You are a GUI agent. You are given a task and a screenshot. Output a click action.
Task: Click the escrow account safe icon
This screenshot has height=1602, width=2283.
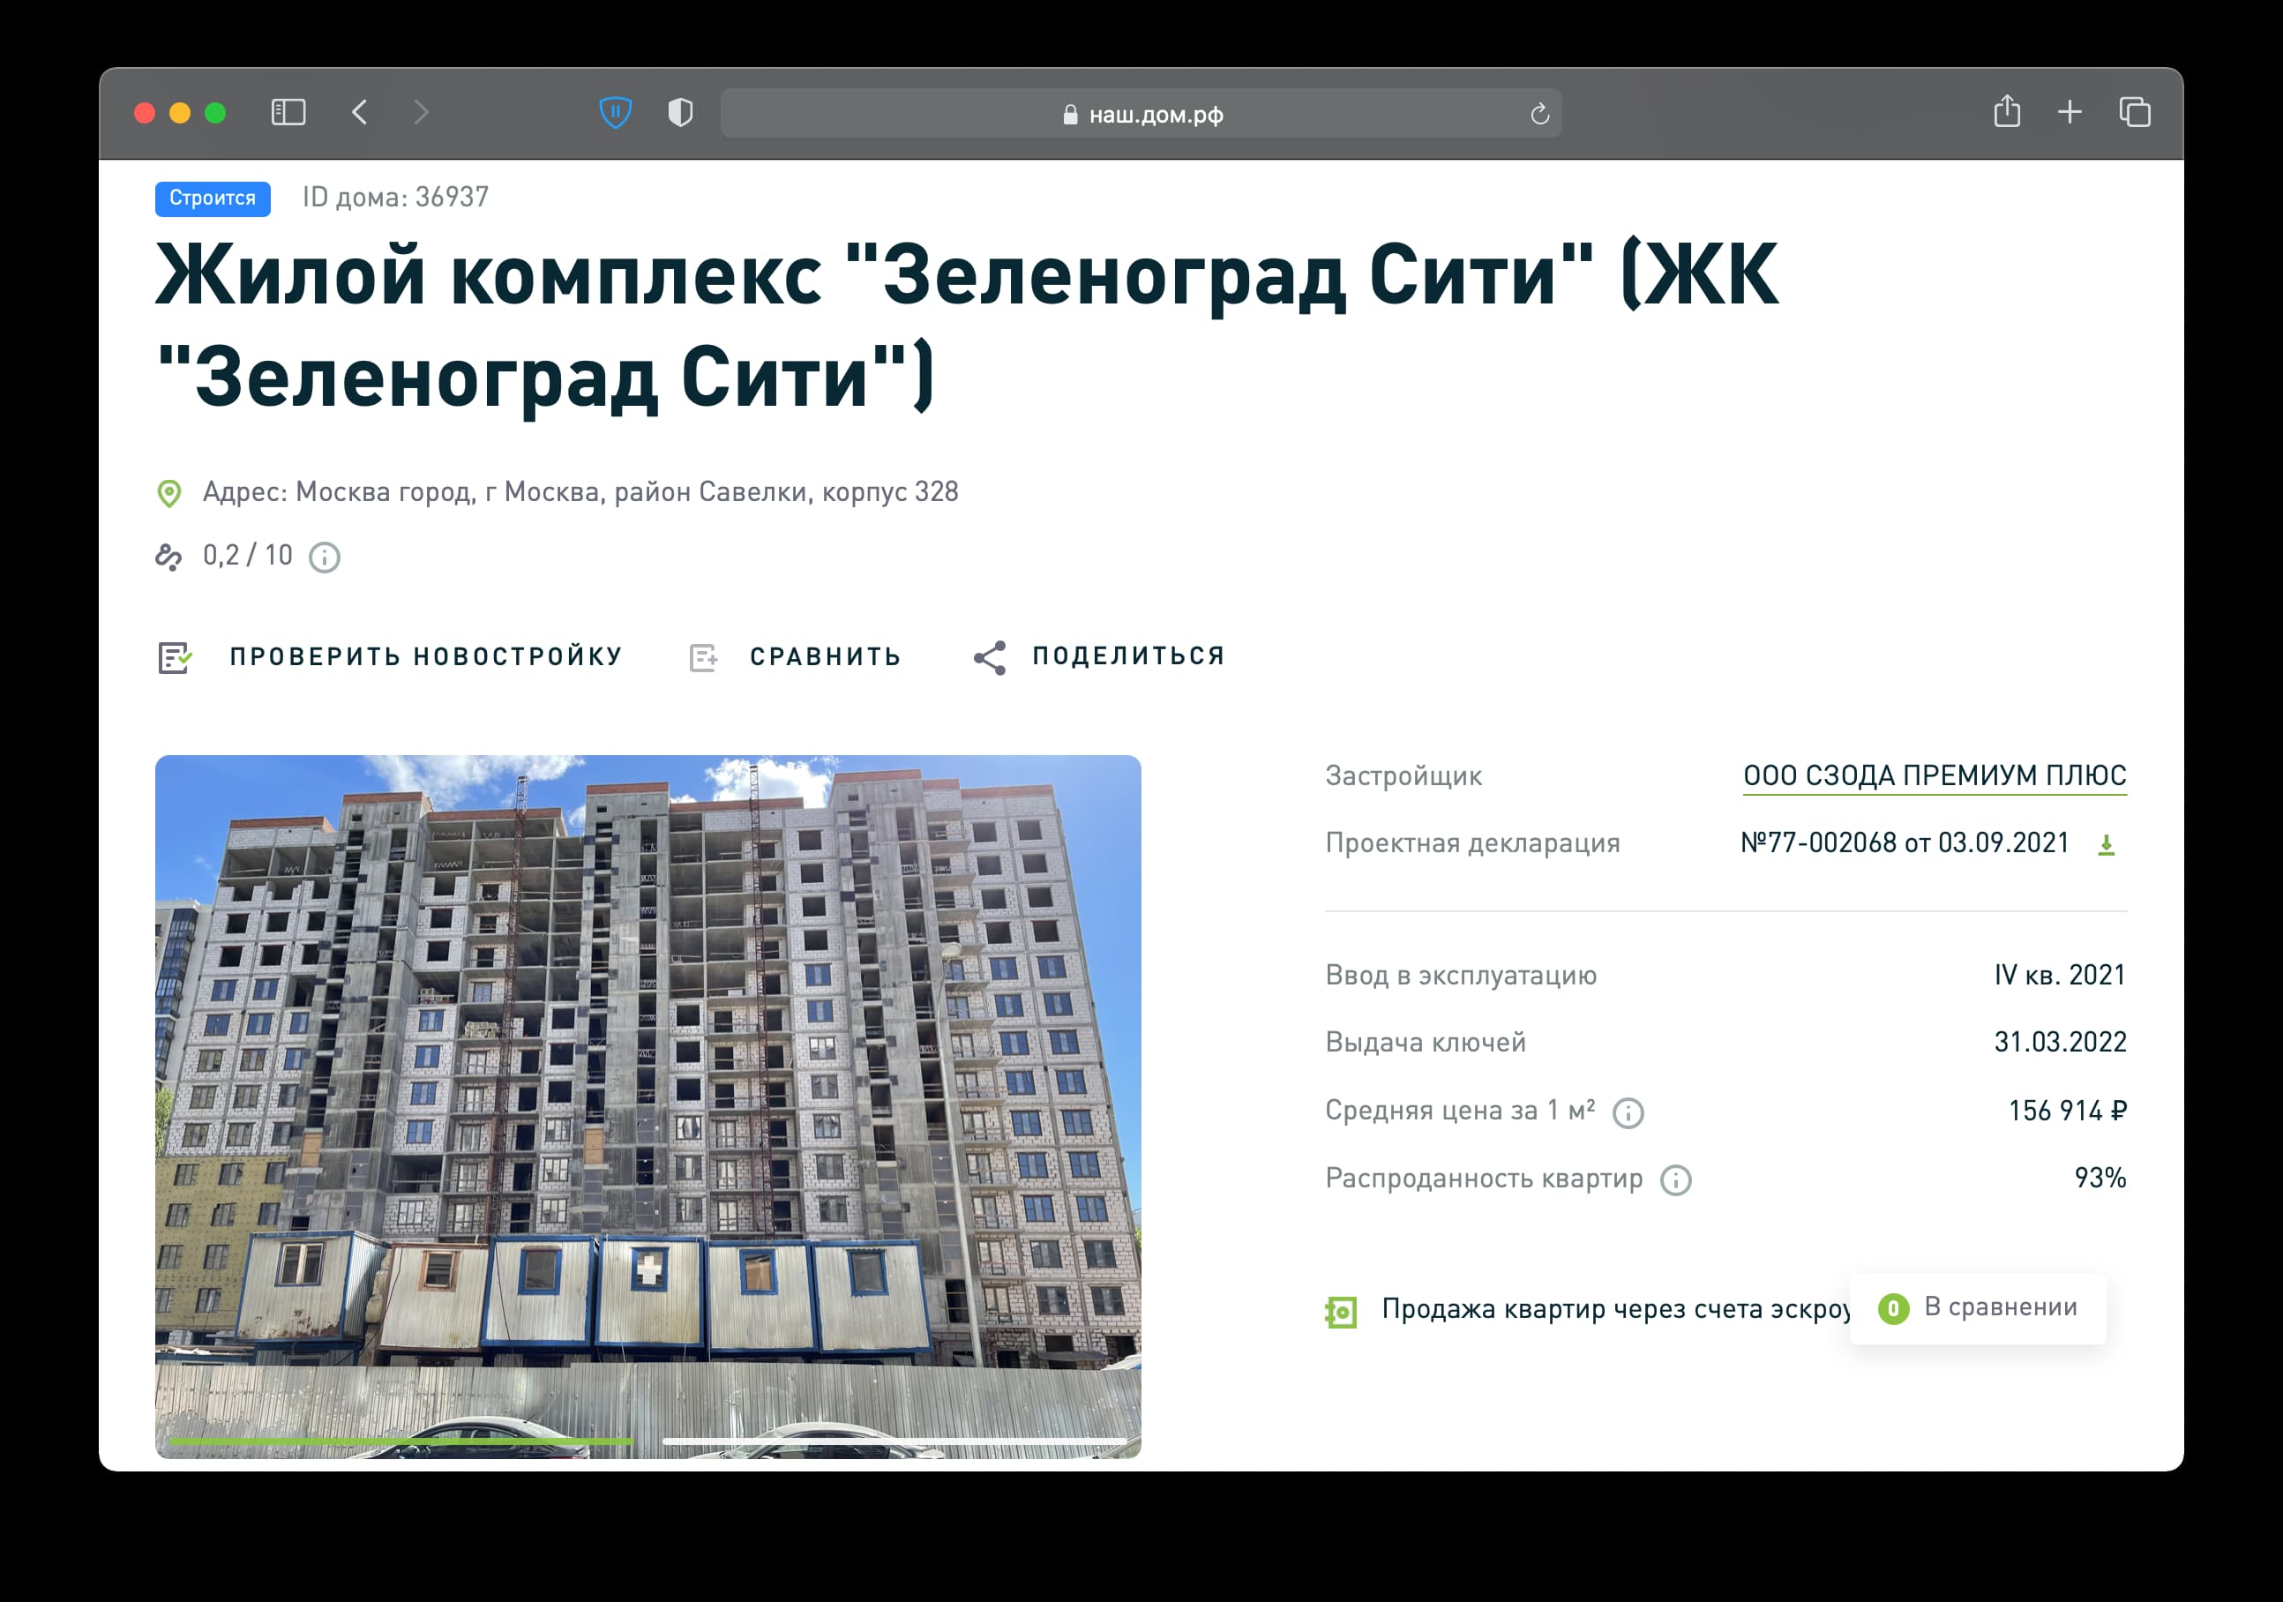click(1340, 1312)
